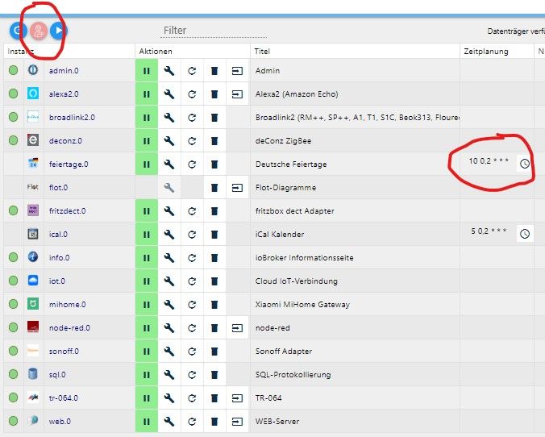Screen dimensions: 545x437
Task: Delete the mihome.0 instance
Action: (214, 305)
